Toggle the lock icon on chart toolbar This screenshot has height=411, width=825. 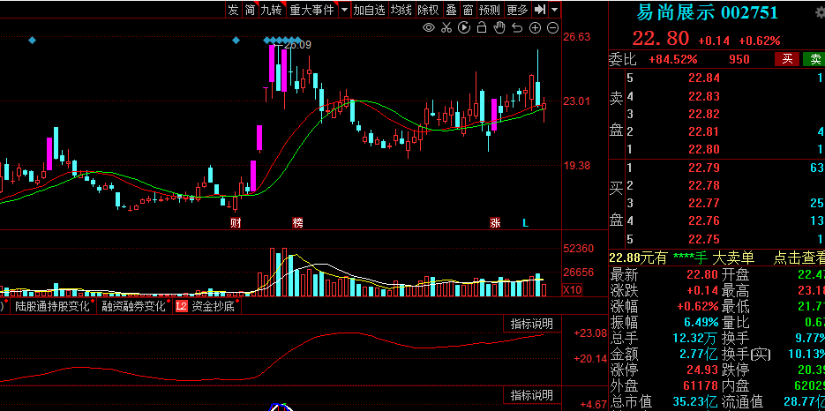click(482, 28)
